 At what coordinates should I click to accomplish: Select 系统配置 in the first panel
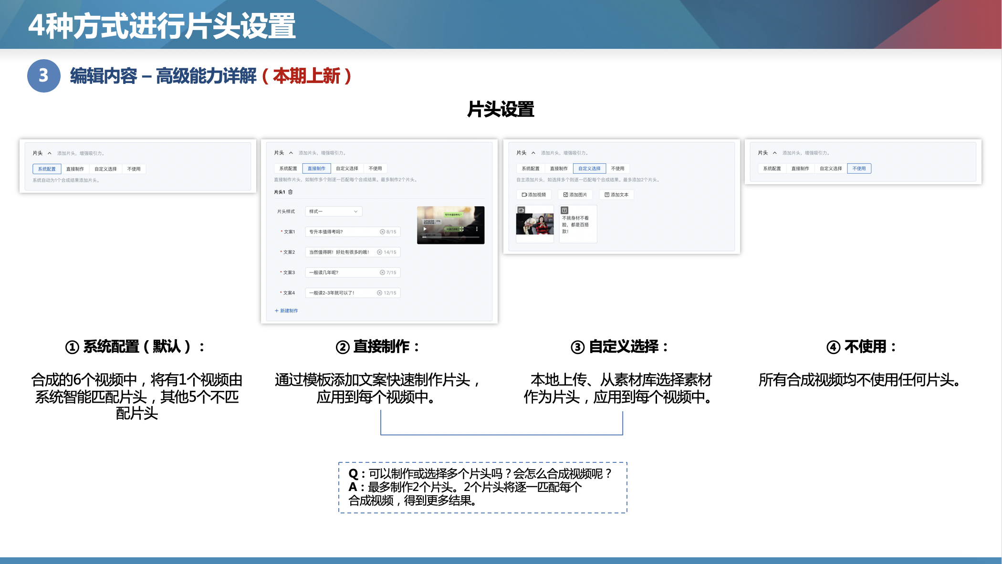(47, 169)
